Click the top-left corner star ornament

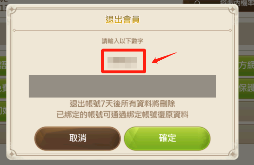tap(12, 10)
